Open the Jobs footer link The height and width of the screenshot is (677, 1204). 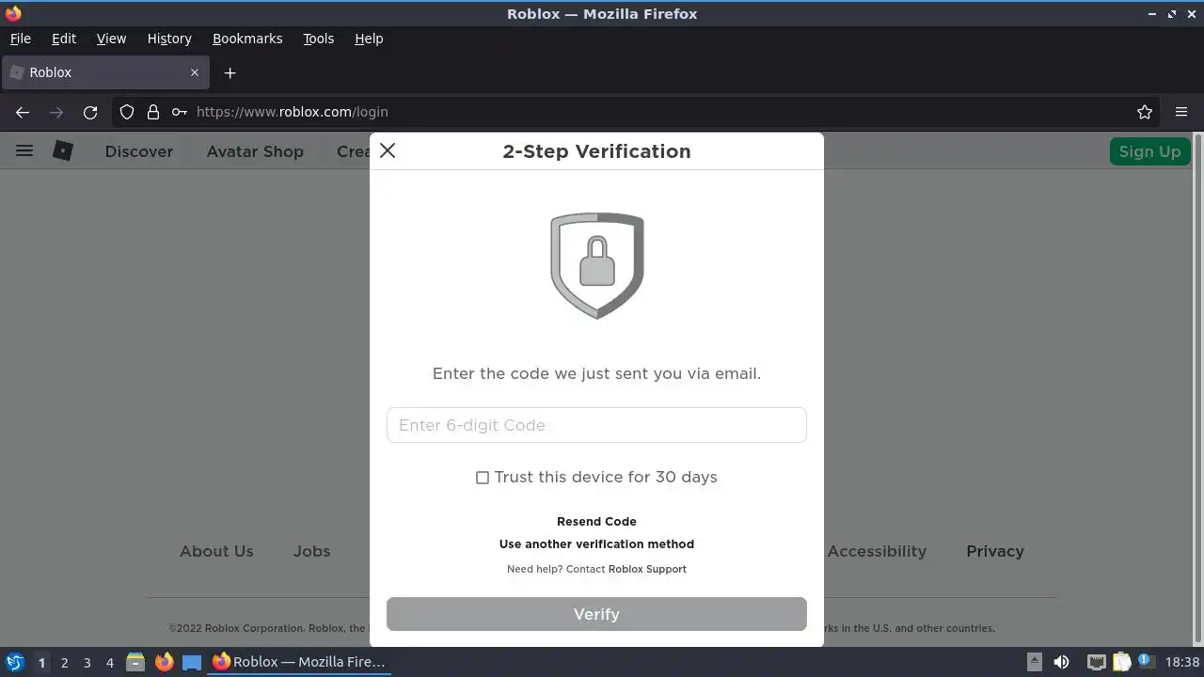tap(311, 551)
